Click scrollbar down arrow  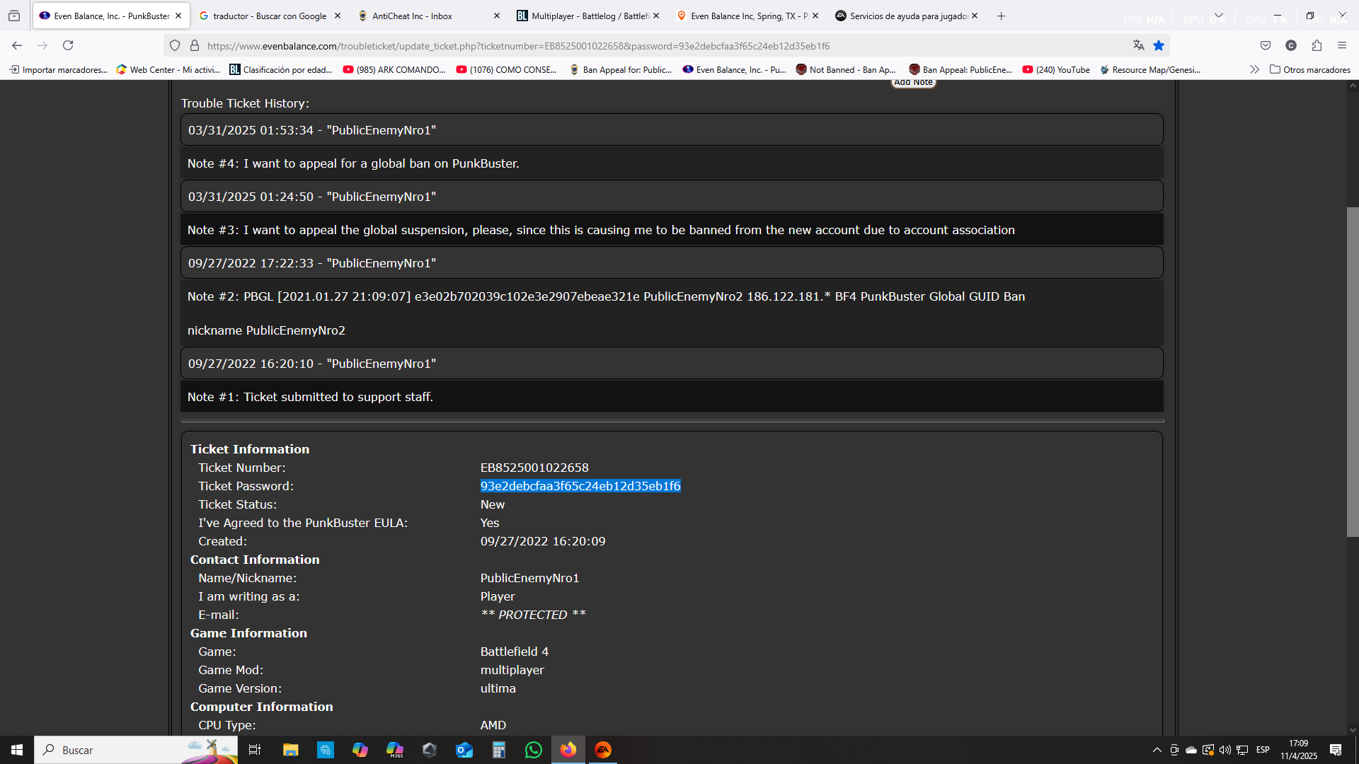tap(1352, 729)
